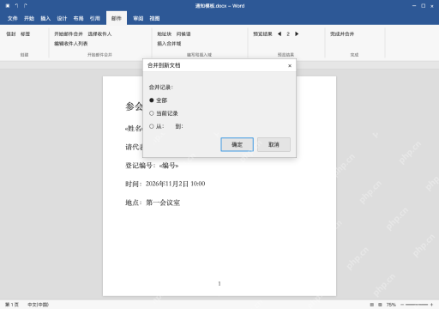Open the 文件 menu tab
Image resolution: width=439 pixels, height=309 pixels.
[x=13, y=19]
